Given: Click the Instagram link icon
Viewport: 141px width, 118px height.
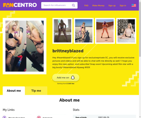Looking at the screenshot, I should 39,117.
